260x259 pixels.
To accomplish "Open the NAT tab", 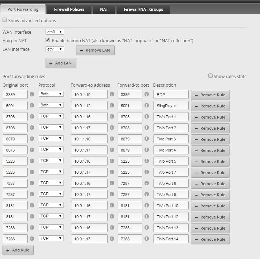I will point(104,9).
